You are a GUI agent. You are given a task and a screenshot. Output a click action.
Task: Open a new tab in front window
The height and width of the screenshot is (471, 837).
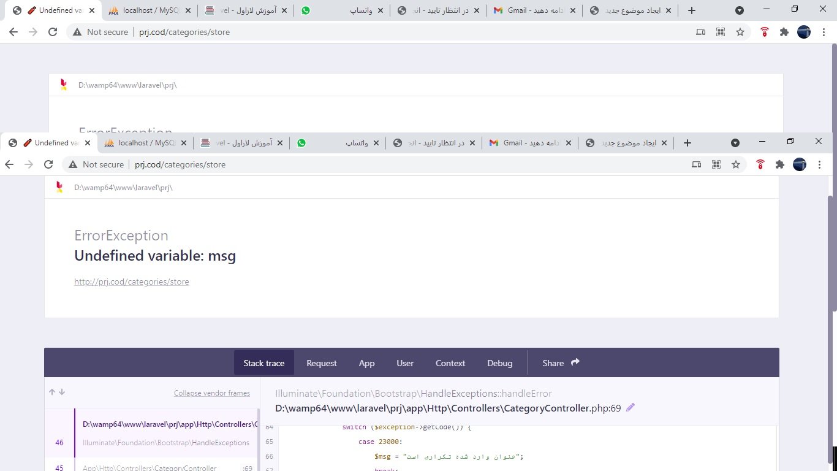point(687,143)
